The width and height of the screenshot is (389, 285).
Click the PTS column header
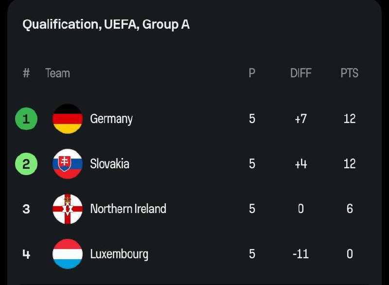click(349, 73)
